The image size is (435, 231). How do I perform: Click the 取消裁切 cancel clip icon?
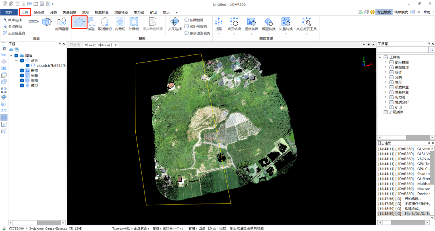tap(105, 24)
